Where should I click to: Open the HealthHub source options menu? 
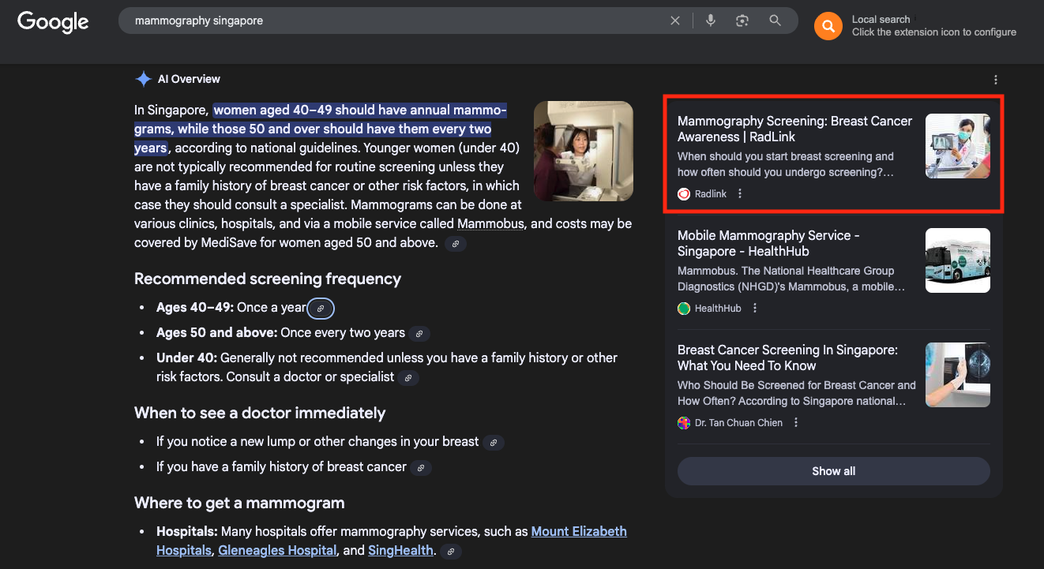click(755, 309)
